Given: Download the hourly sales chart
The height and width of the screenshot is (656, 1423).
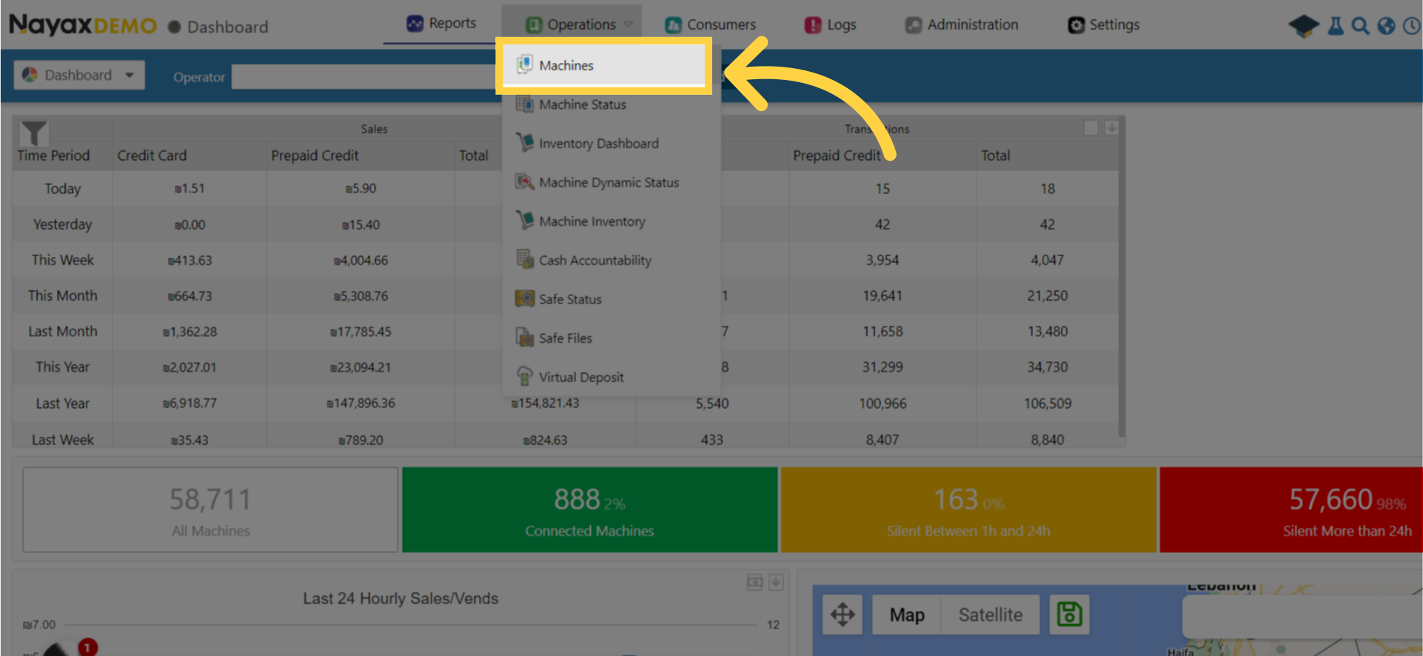Looking at the screenshot, I should tap(776, 583).
